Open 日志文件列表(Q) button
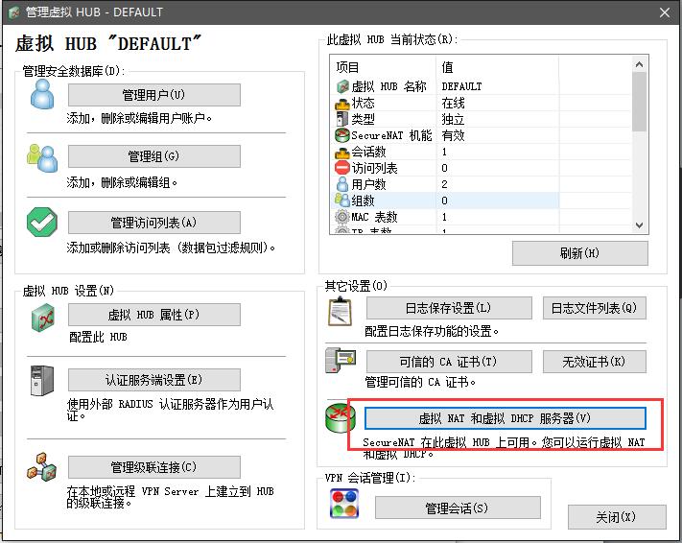The height and width of the screenshot is (543, 682). [595, 308]
